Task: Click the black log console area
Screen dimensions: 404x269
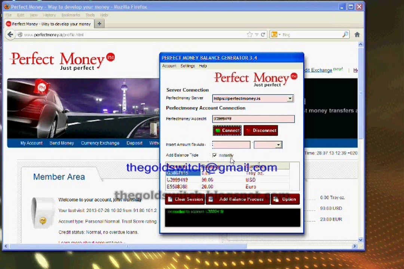Action: (x=233, y=218)
